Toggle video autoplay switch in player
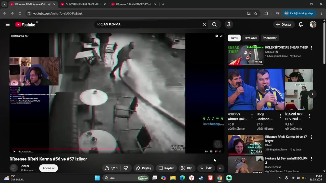The width and height of the screenshot is (326, 183). pyautogui.click(x=206, y=151)
